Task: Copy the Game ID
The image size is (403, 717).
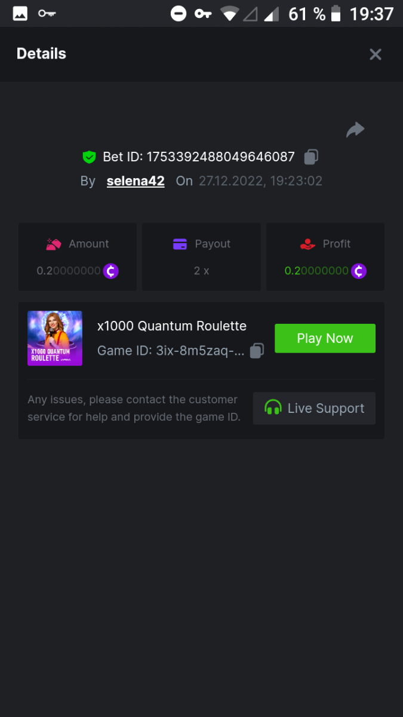Action: coord(257,351)
